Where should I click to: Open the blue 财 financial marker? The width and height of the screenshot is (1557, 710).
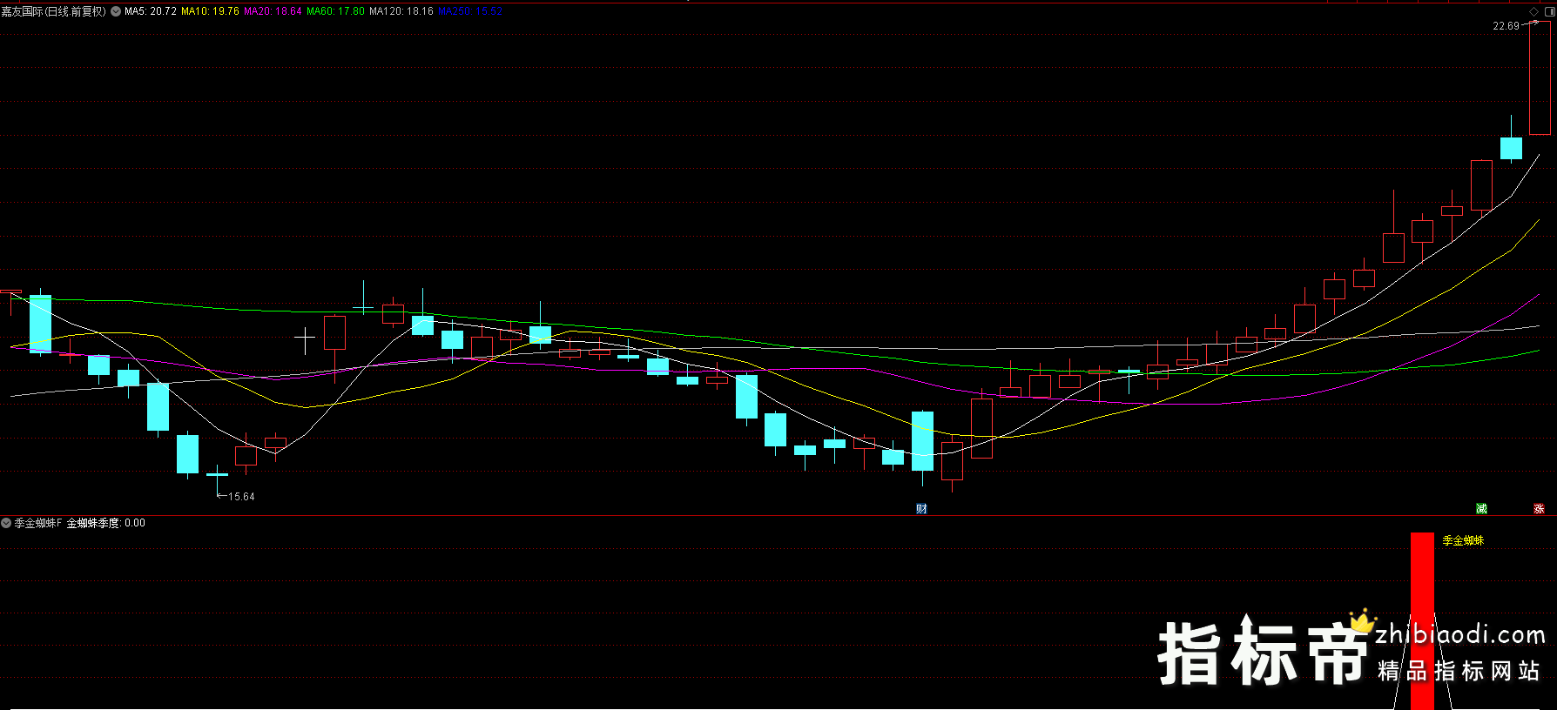pyautogui.click(x=921, y=509)
